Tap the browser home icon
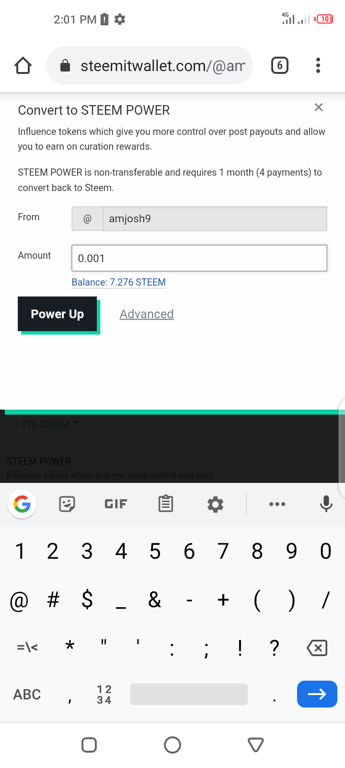 (x=23, y=65)
